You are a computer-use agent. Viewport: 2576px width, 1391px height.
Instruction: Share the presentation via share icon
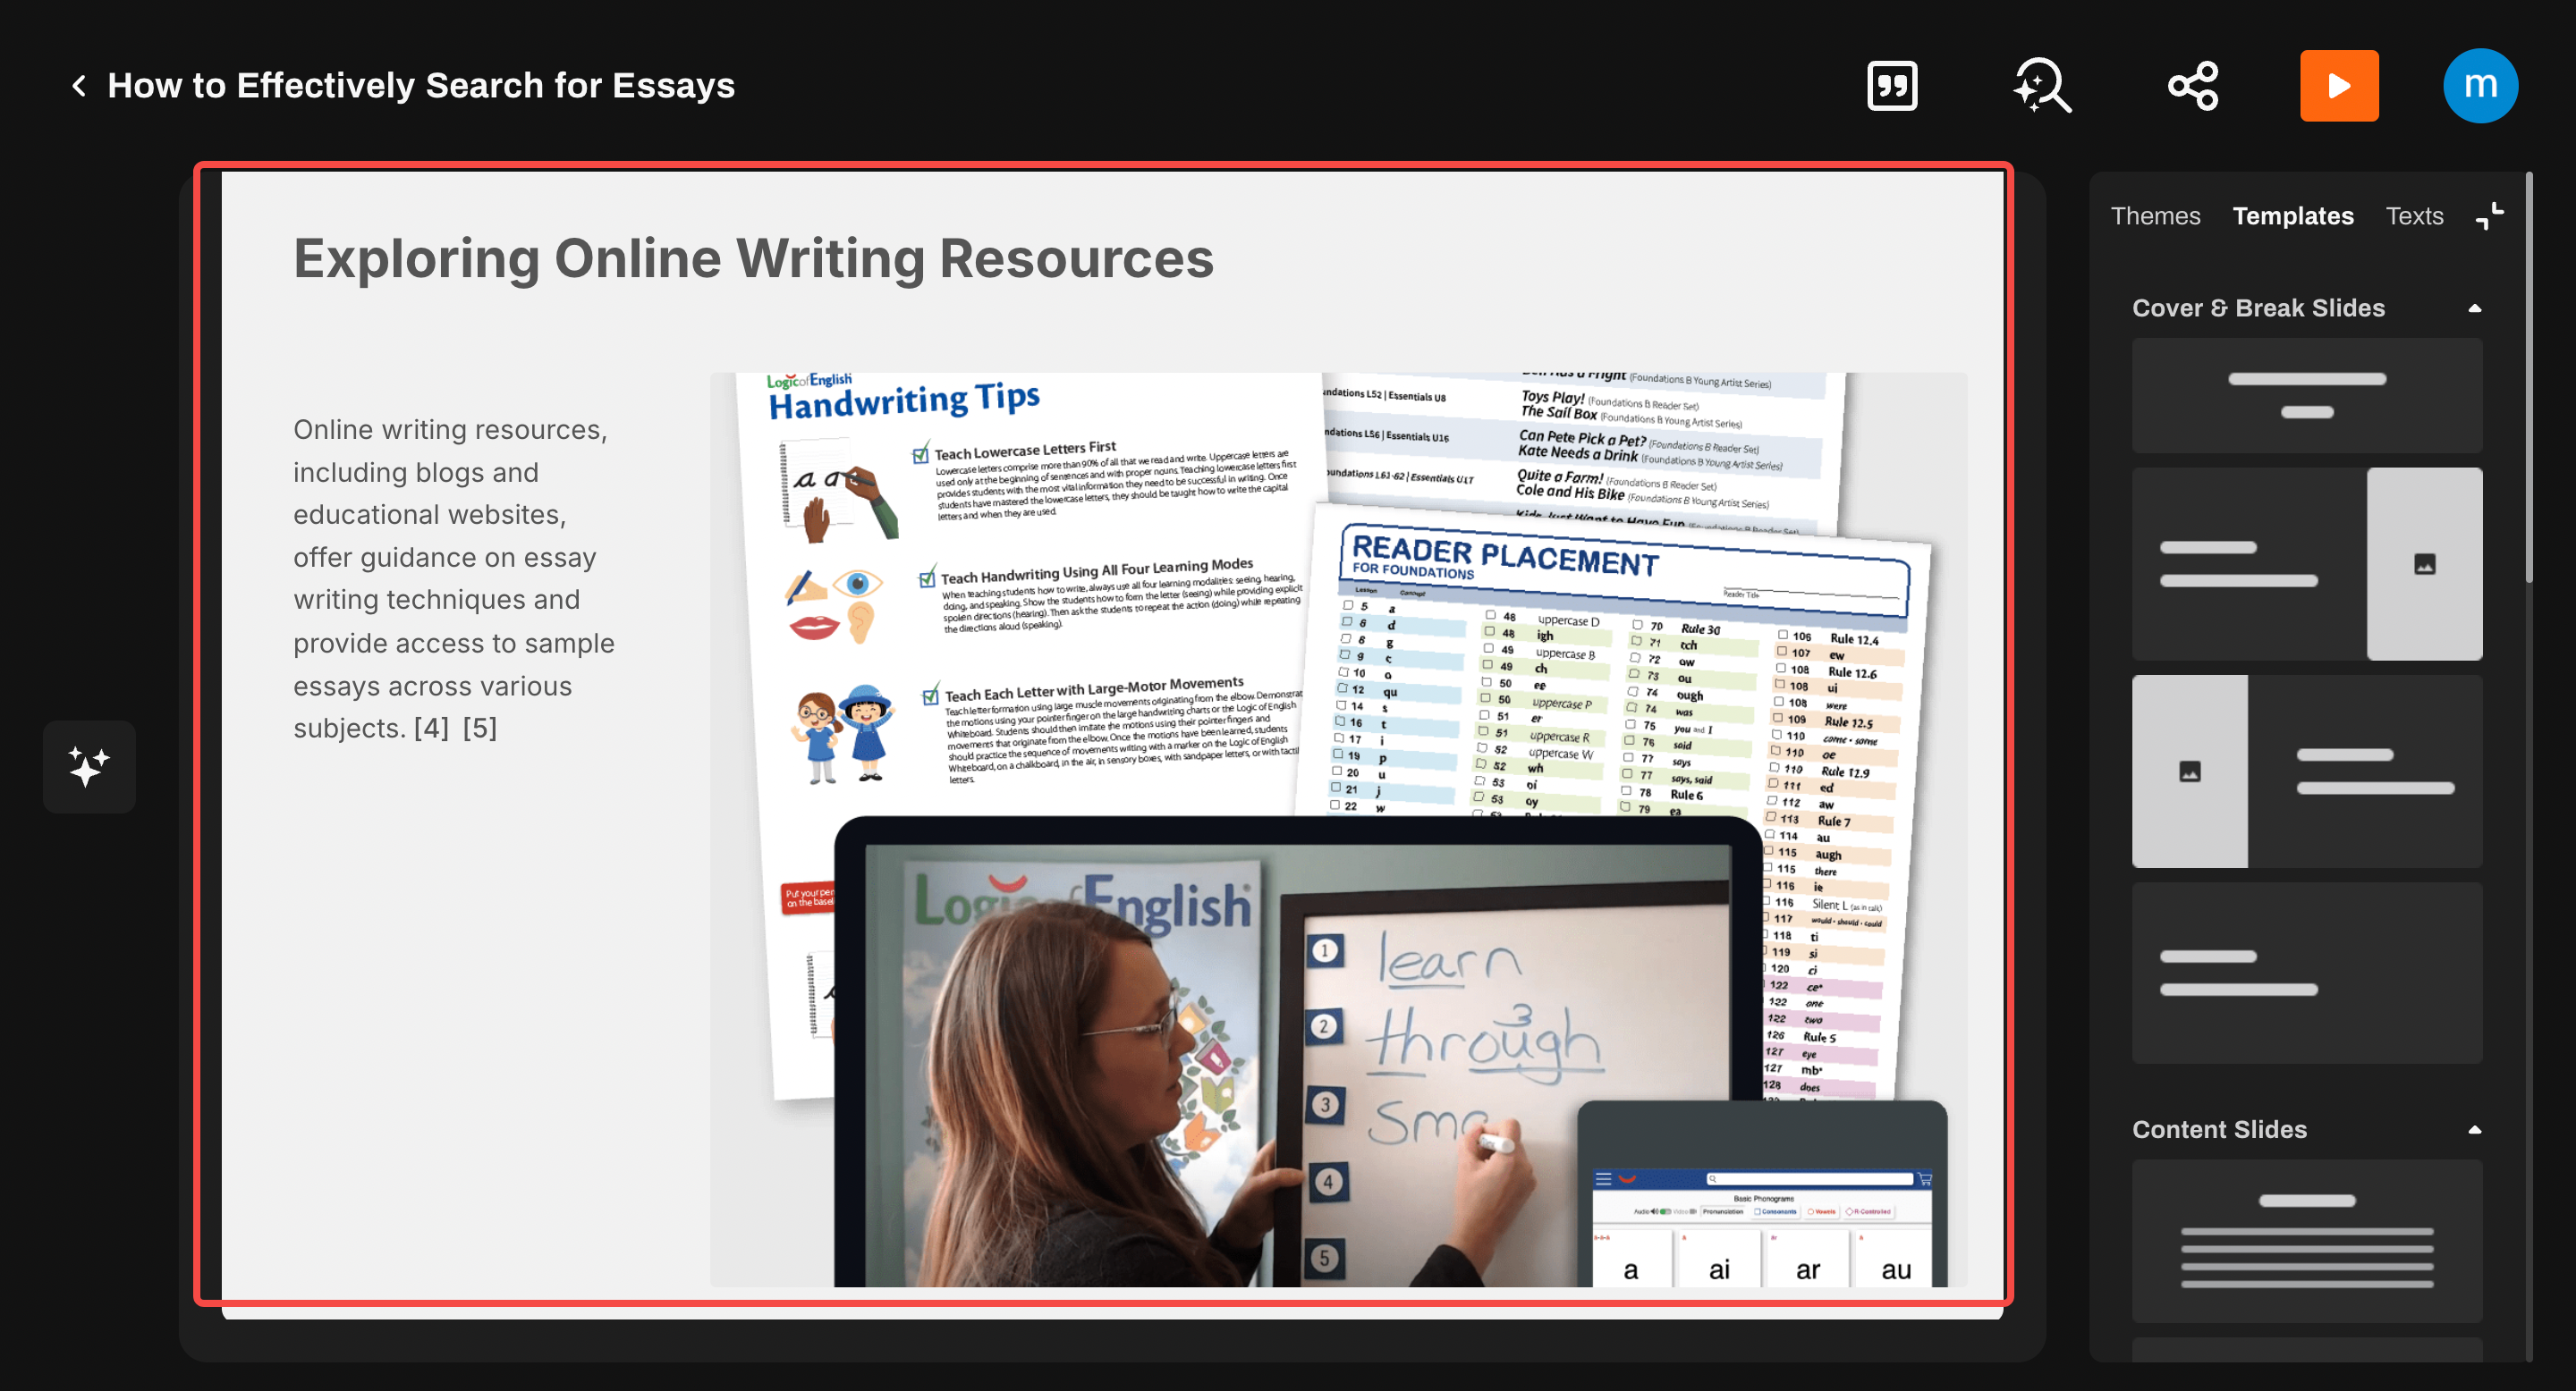coord(2193,86)
